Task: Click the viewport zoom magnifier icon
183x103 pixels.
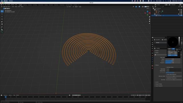Action: 150,17
